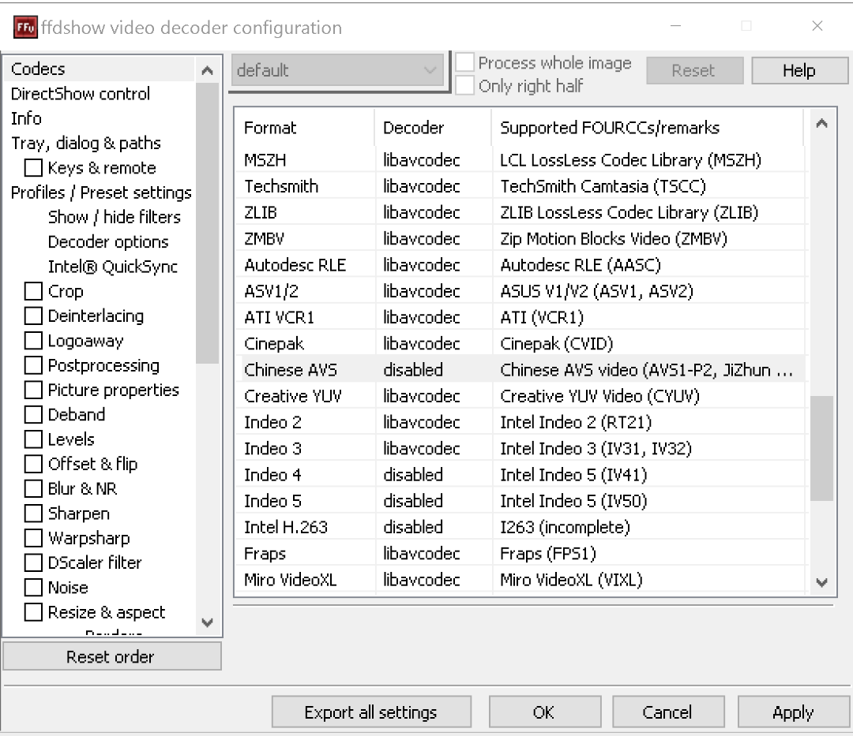853x736 pixels.
Task: Enable the Warpsharp filter
Action: pos(32,538)
